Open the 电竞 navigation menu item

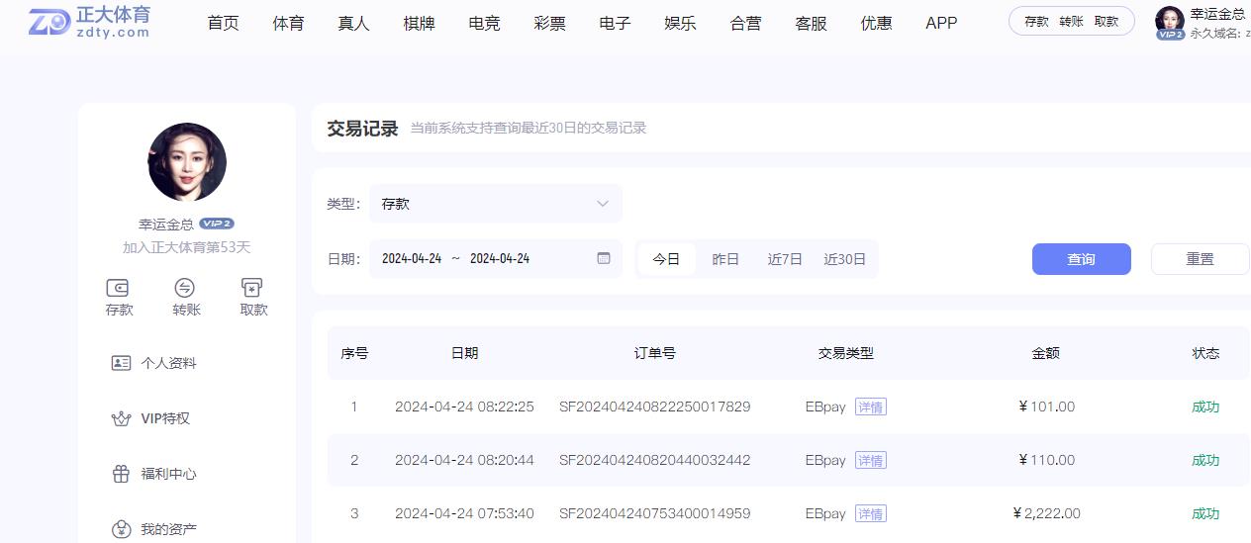[484, 23]
